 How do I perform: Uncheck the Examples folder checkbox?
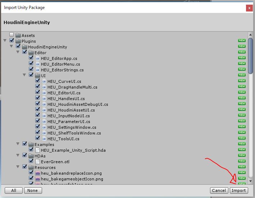click(x=24, y=143)
